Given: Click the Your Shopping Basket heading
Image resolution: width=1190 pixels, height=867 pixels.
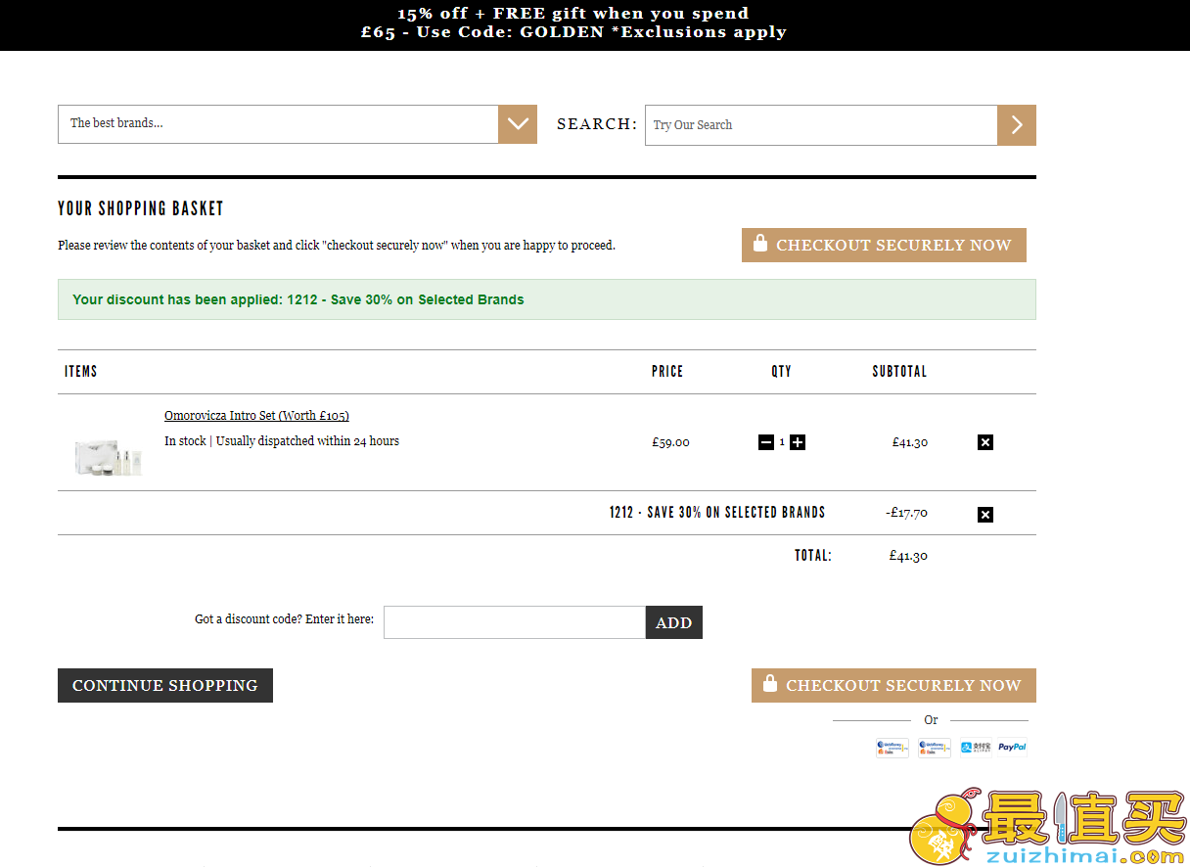Looking at the screenshot, I should (141, 208).
